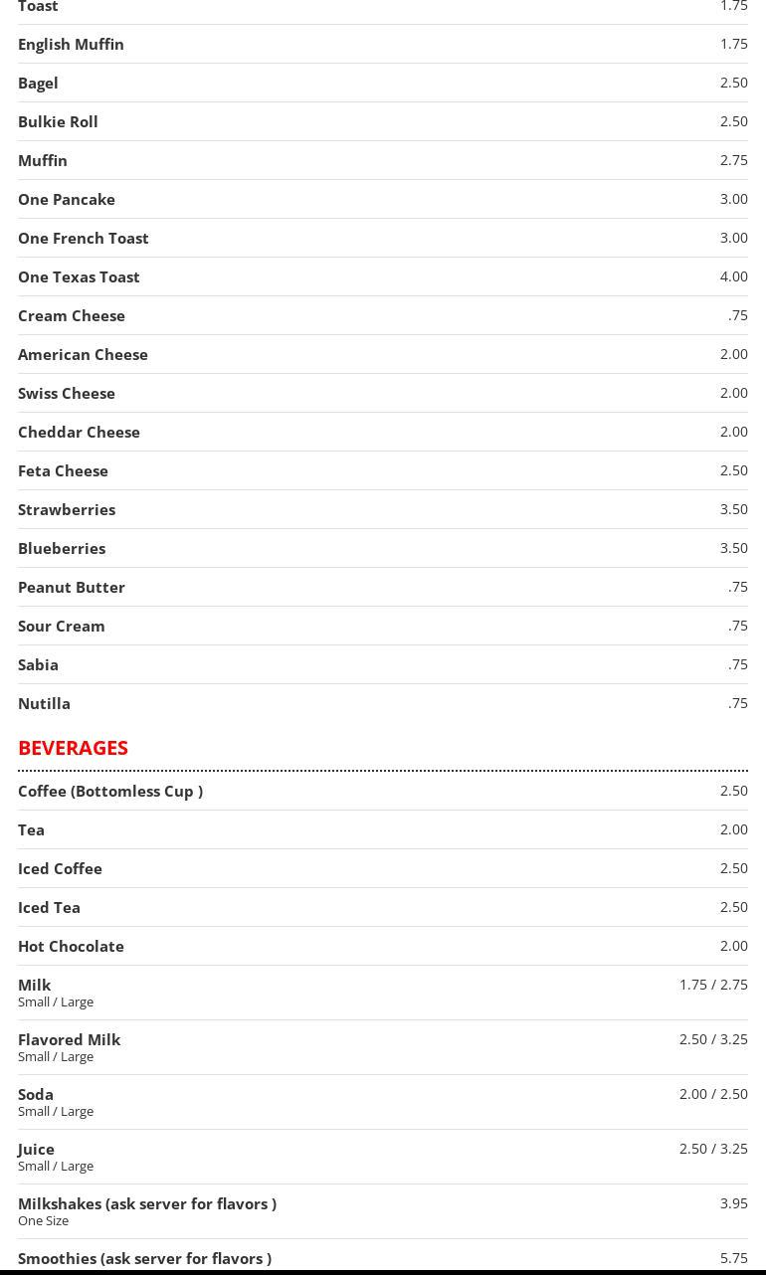Select the Cream Cheese menu item
766x1275 pixels.
coord(72,315)
